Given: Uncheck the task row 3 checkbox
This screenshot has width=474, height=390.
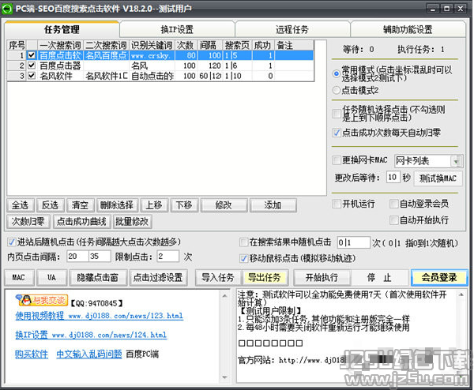Looking at the screenshot, I should (32, 77).
